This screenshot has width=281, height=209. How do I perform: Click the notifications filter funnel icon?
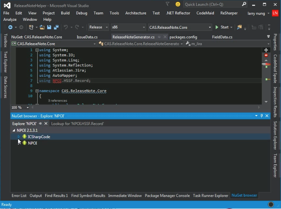pyautogui.click(x=167, y=4)
